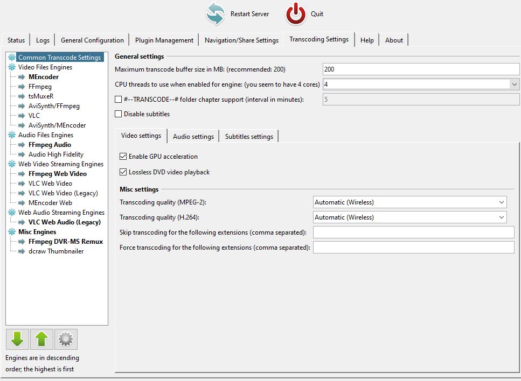Select the dcraw Thumbnailer entry

click(x=56, y=251)
